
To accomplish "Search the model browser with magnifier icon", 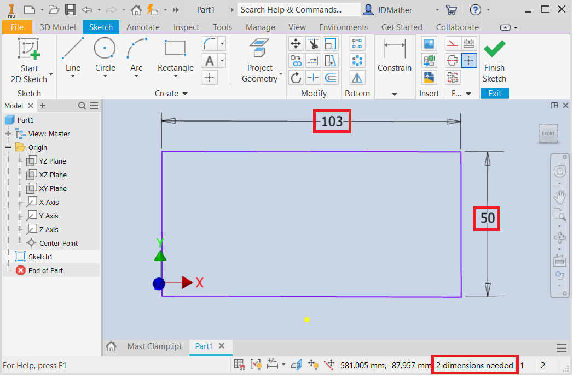I will [x=82, y=106].
